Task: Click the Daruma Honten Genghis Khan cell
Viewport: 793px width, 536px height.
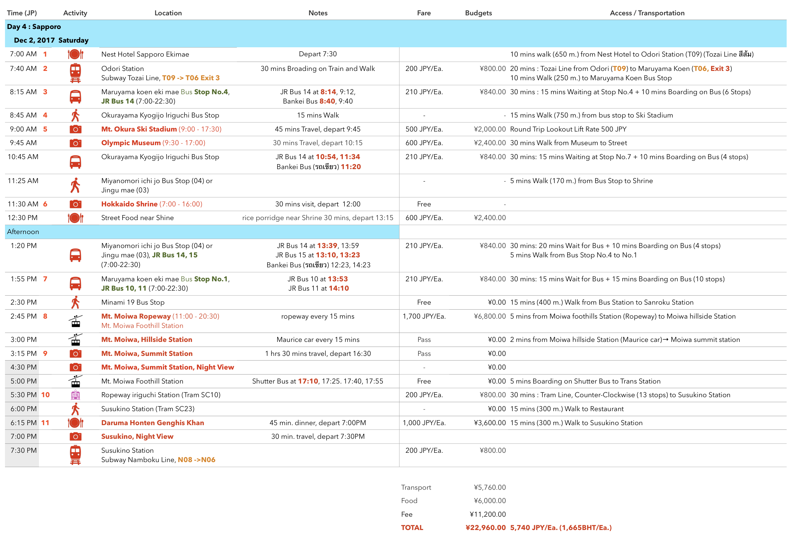Action: pos(153,423)
